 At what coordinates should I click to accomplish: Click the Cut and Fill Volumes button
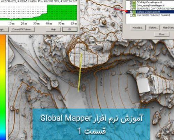tap(23, 29)
